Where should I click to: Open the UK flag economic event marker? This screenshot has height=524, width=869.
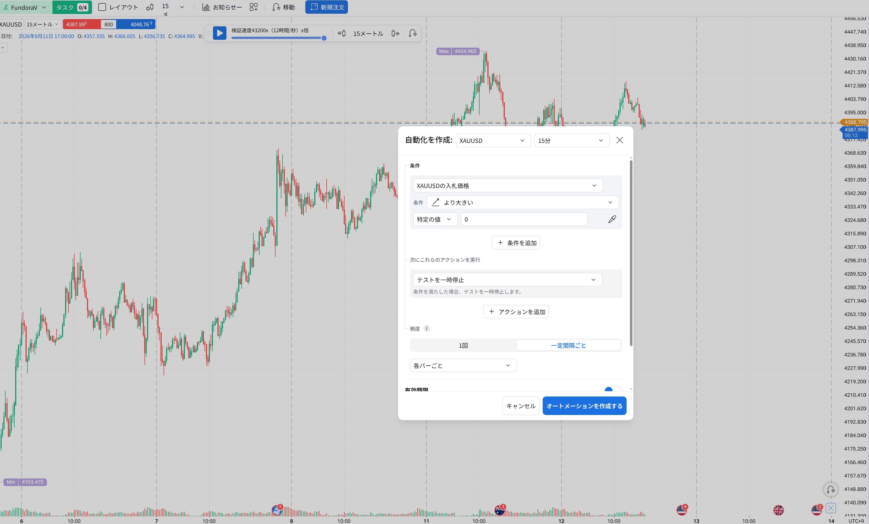[778, 510]
